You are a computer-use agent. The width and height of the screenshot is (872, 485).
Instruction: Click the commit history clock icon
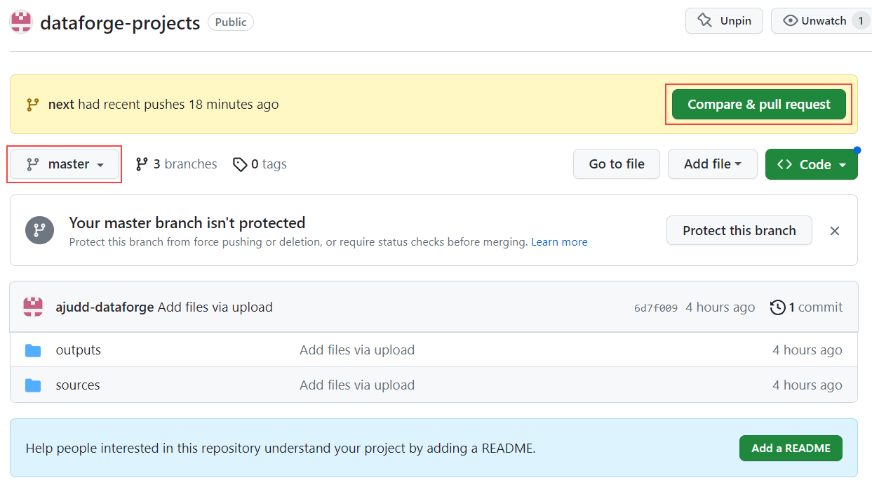(x=777, y=307)
